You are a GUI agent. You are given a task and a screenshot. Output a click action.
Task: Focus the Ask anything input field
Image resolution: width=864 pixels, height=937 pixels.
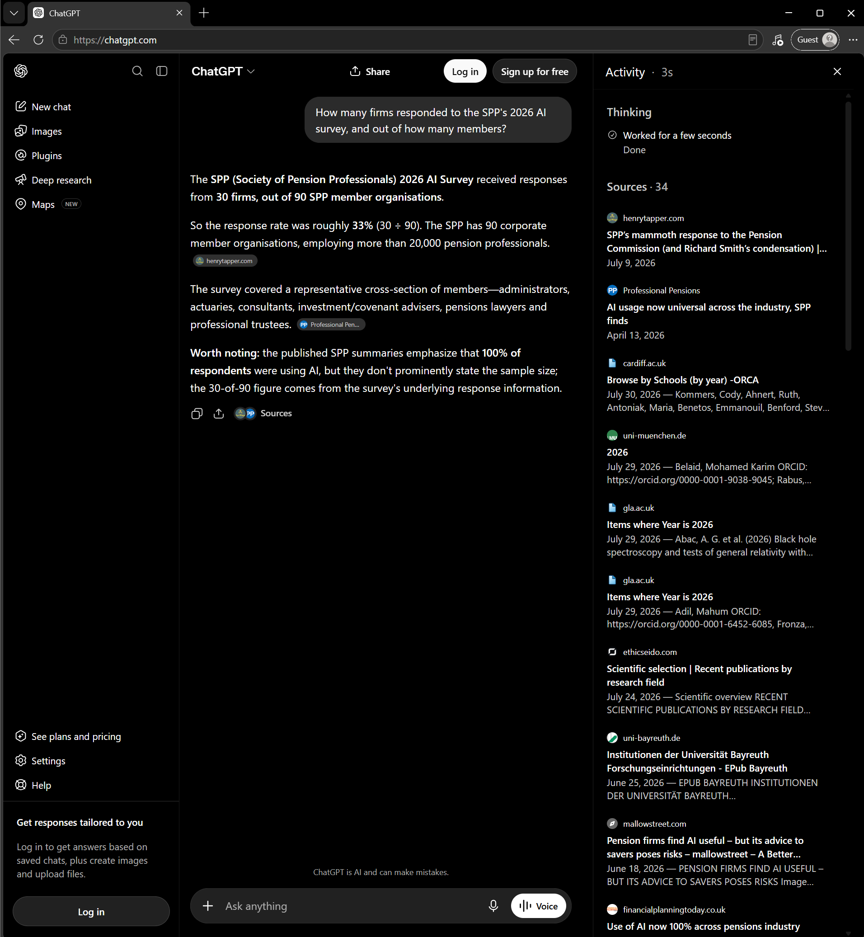(x=351, y=906)
